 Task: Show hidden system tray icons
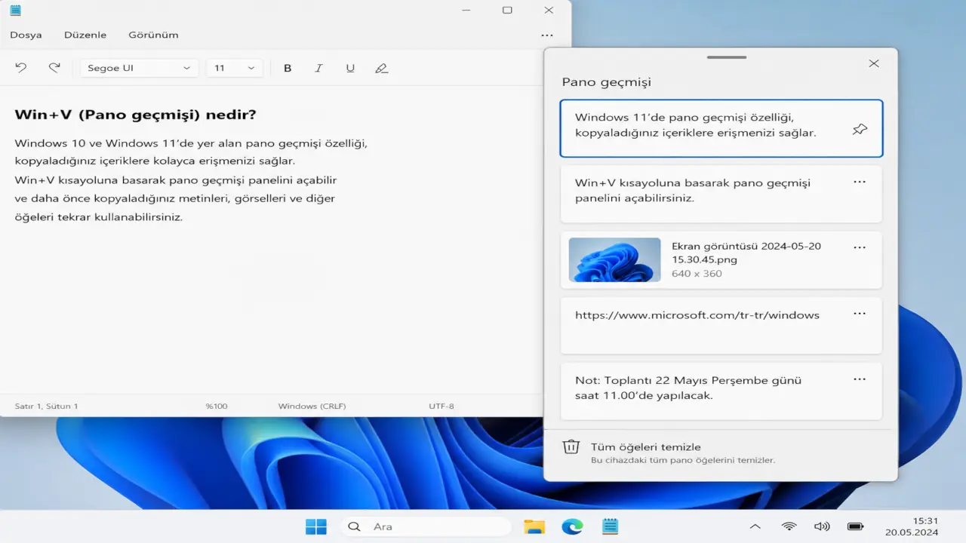pos(755,526)
